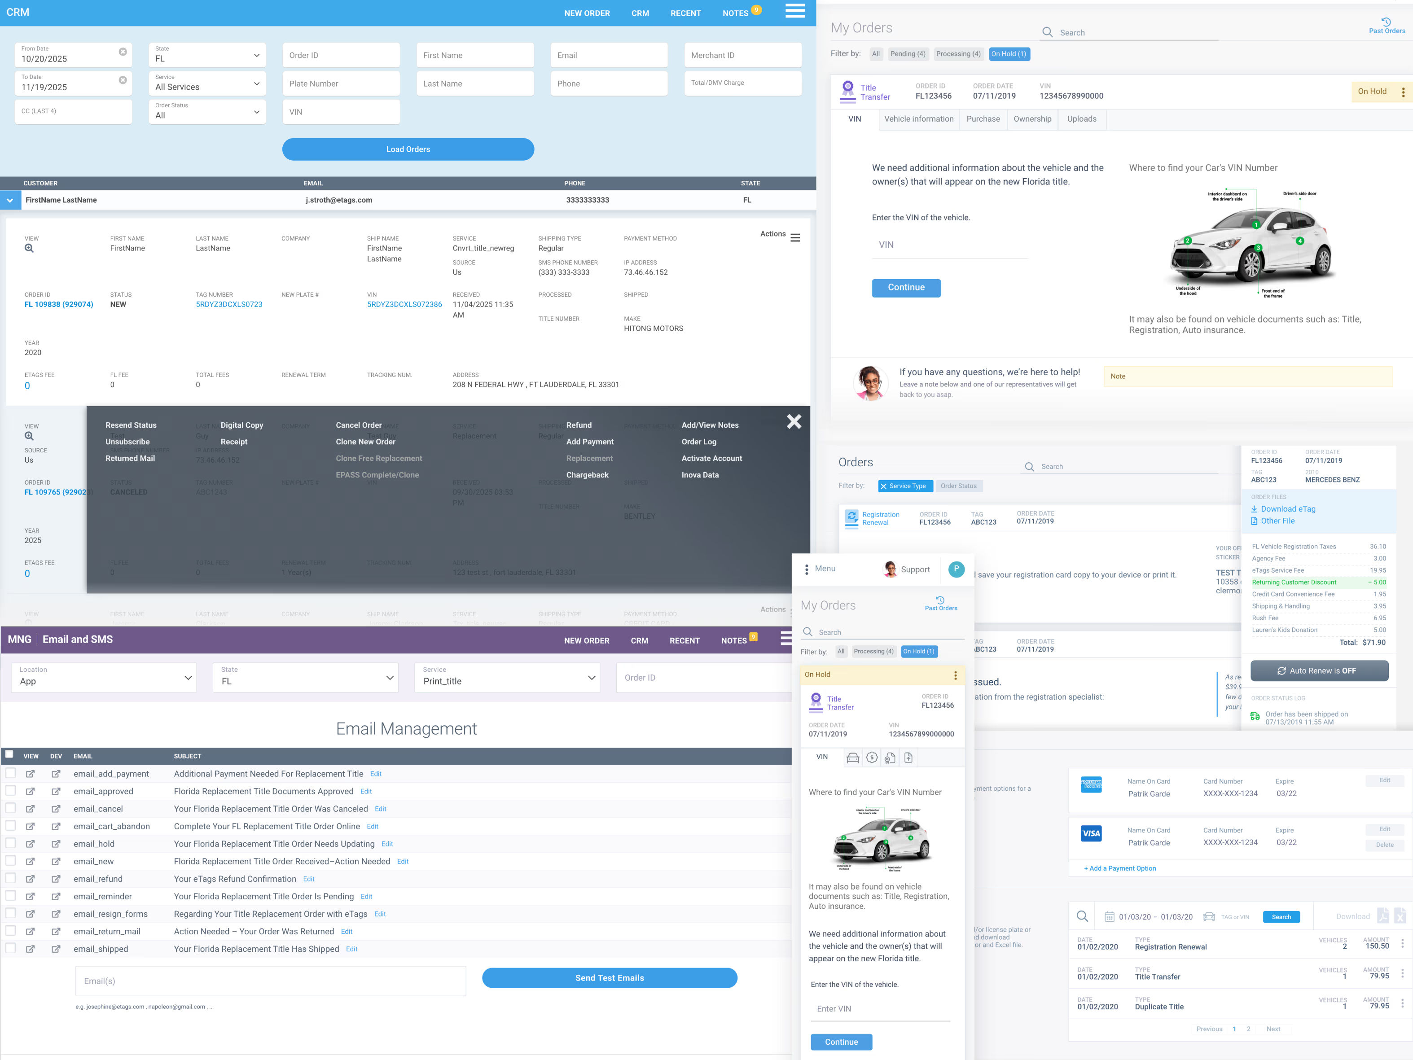Viewport: 1413px width, 1060px height.
Task: Click the Merchant ID input field
Action: (743, 55)
